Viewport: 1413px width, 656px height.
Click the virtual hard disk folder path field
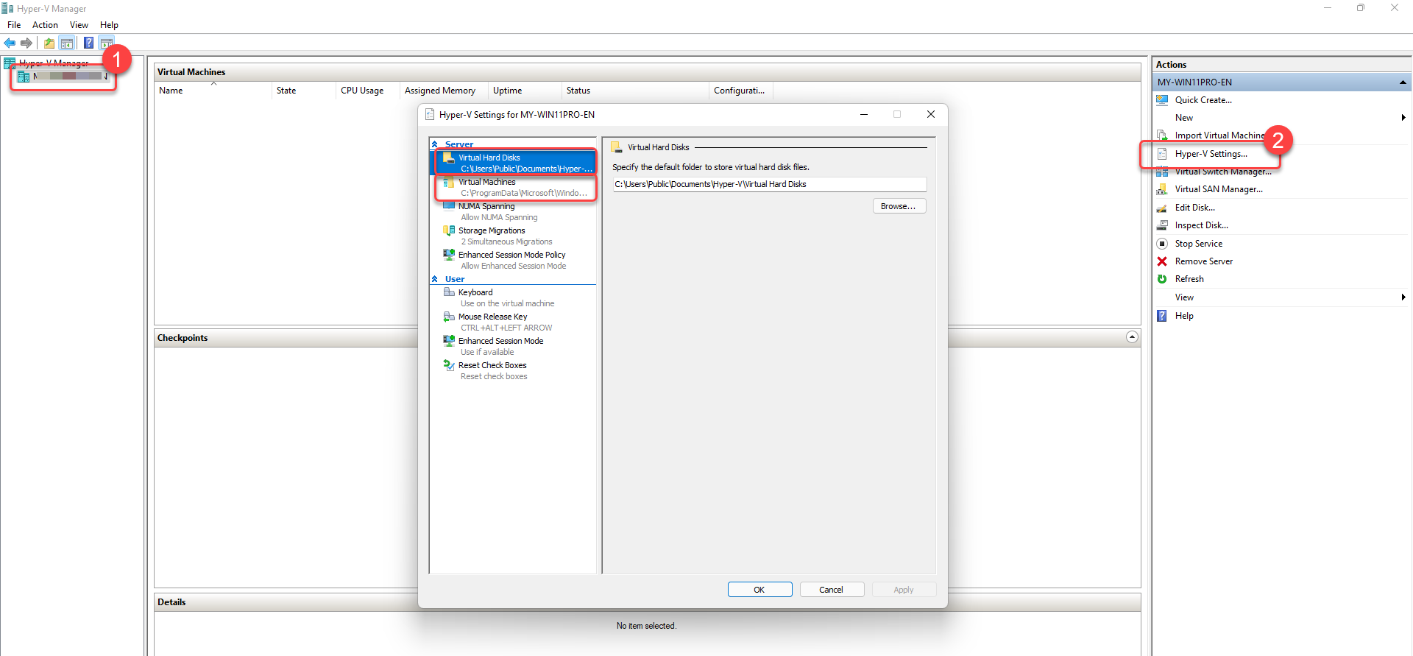(x=769, y=184)
